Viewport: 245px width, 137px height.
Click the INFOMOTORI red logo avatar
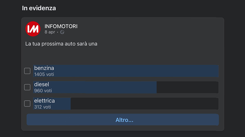(33, 29)
